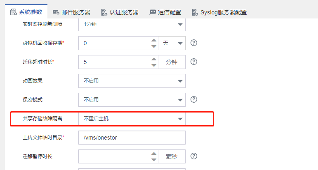This screenshot has width=318, height=170.
Task: Click the help icon beside 保密模式
Action: [193, 99]
